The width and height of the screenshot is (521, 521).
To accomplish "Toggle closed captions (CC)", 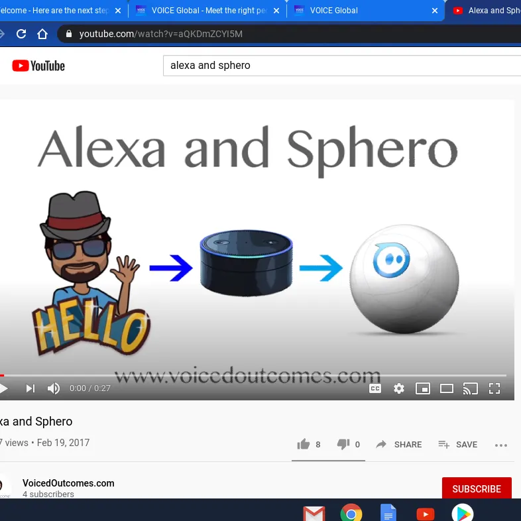I will pyautogui.click(x=375, y=388).
